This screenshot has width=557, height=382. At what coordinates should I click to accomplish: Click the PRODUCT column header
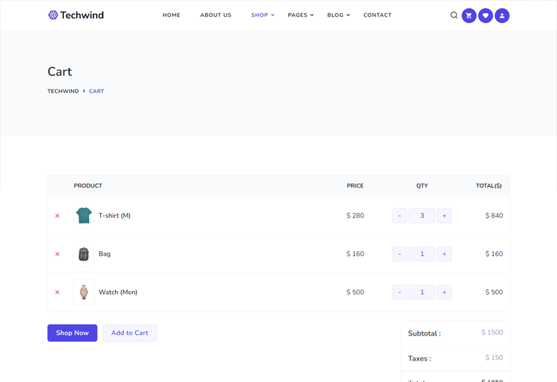click(x=88, y=185)
